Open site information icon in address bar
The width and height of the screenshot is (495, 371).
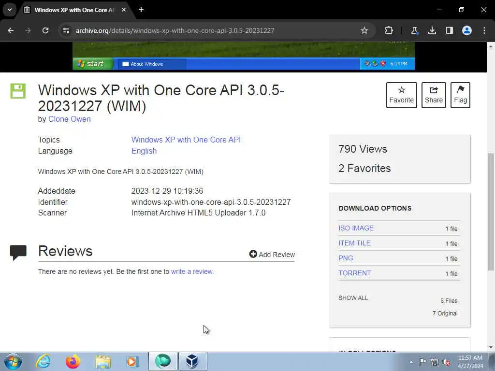(66, 30)
